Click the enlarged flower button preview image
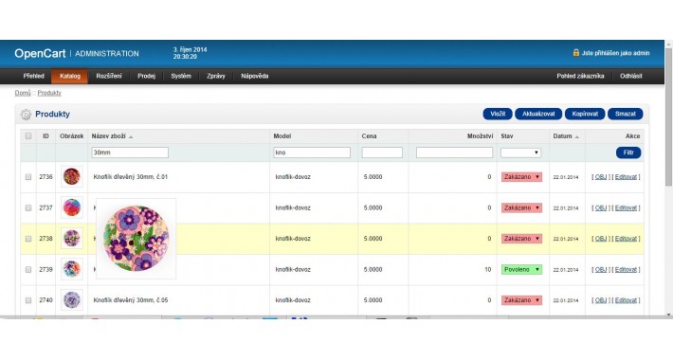The width and height of the screenshot is (673, 360). (136, 238)
